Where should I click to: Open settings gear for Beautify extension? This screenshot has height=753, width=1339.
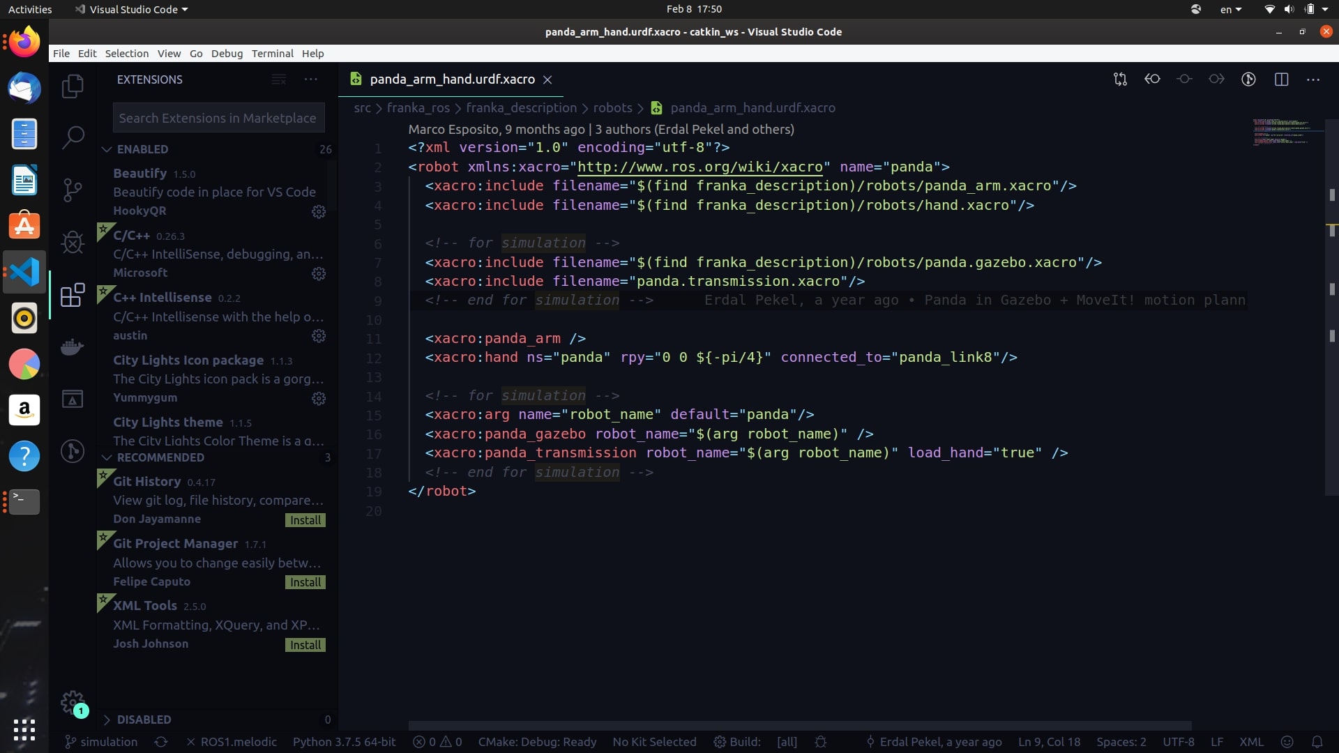(319, 211)
